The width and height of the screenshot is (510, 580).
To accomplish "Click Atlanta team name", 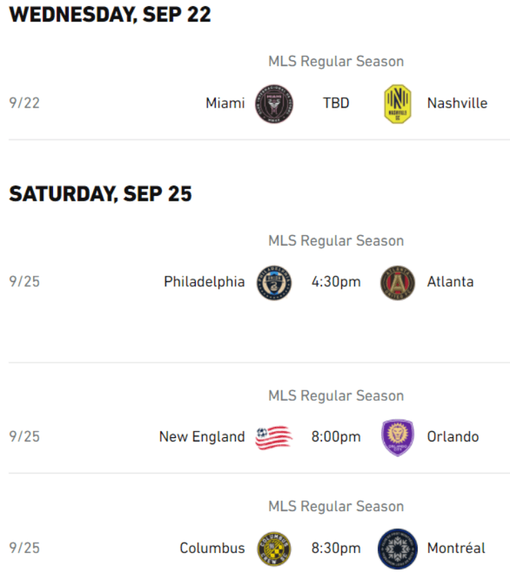I will point(450,282).
